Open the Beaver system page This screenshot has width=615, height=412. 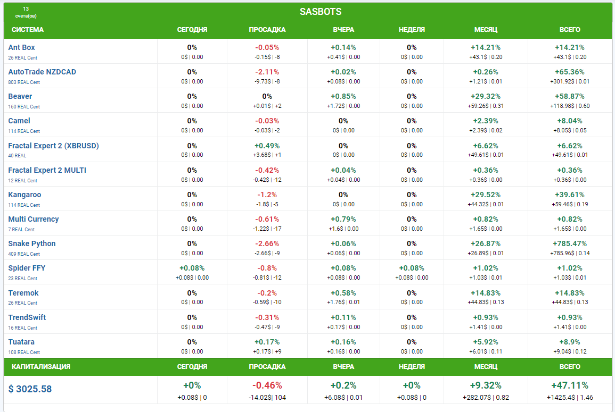tap(20, 96)
